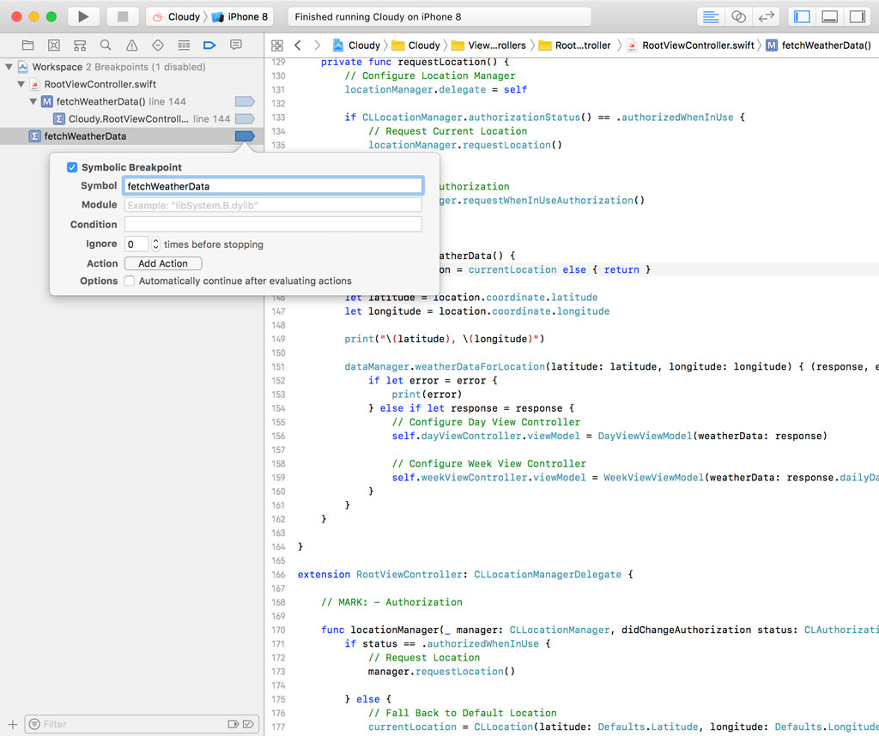The height and width of the screenshot is (736, 879).
Task: Open the Find navigator
Action: (x=105, y=45)
